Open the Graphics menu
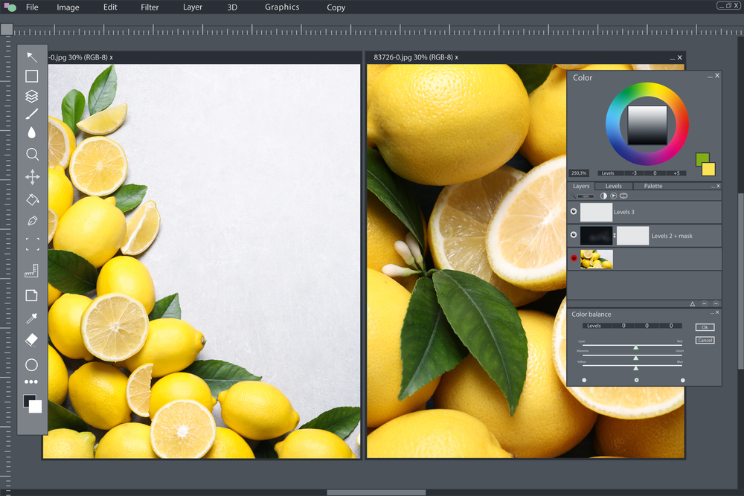This screenshot has width=744, height=496. click(x=281, y=7)
